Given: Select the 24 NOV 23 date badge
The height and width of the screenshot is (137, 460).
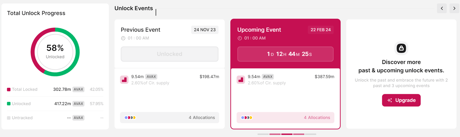Looking at the screenshot, I should tap(205, 30).
